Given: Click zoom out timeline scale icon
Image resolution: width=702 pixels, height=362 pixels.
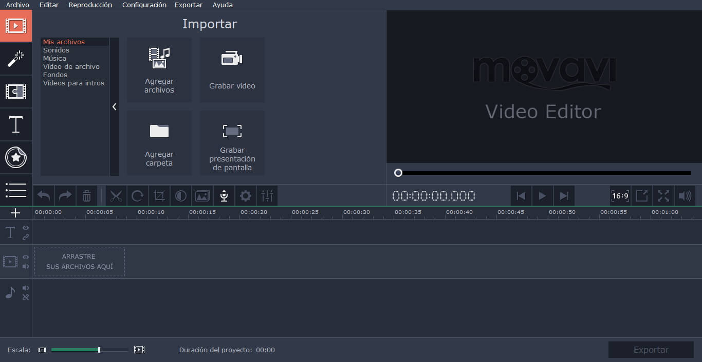Looking at the screenshot, I should pos(42,350).
